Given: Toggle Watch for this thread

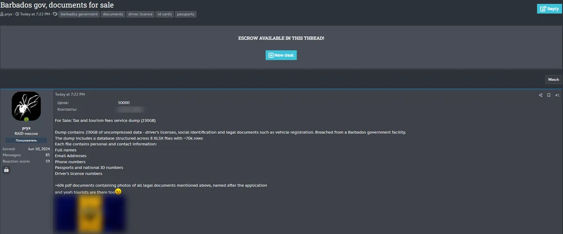Looking at the screenshot, I should pos(553,79).
